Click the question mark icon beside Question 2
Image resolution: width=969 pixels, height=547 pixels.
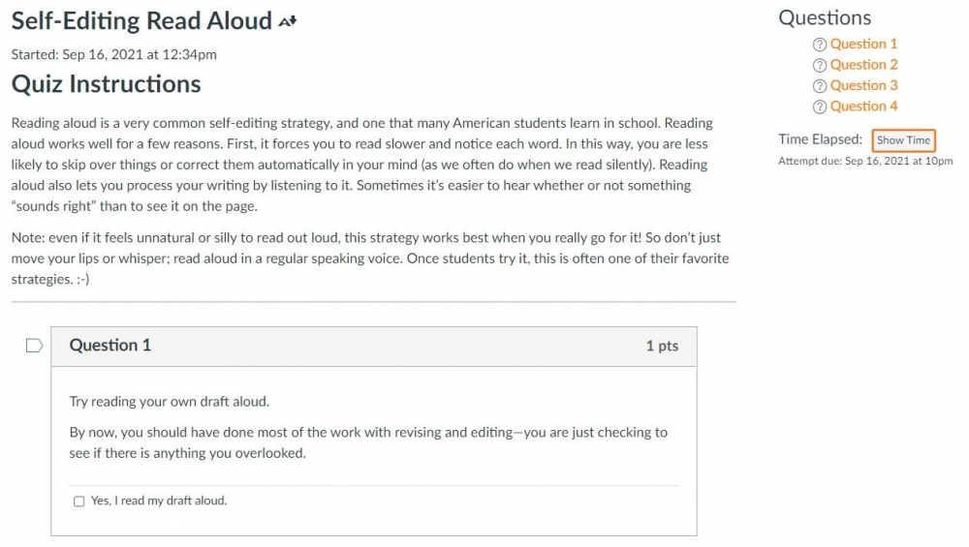click(x=820, y=66)
